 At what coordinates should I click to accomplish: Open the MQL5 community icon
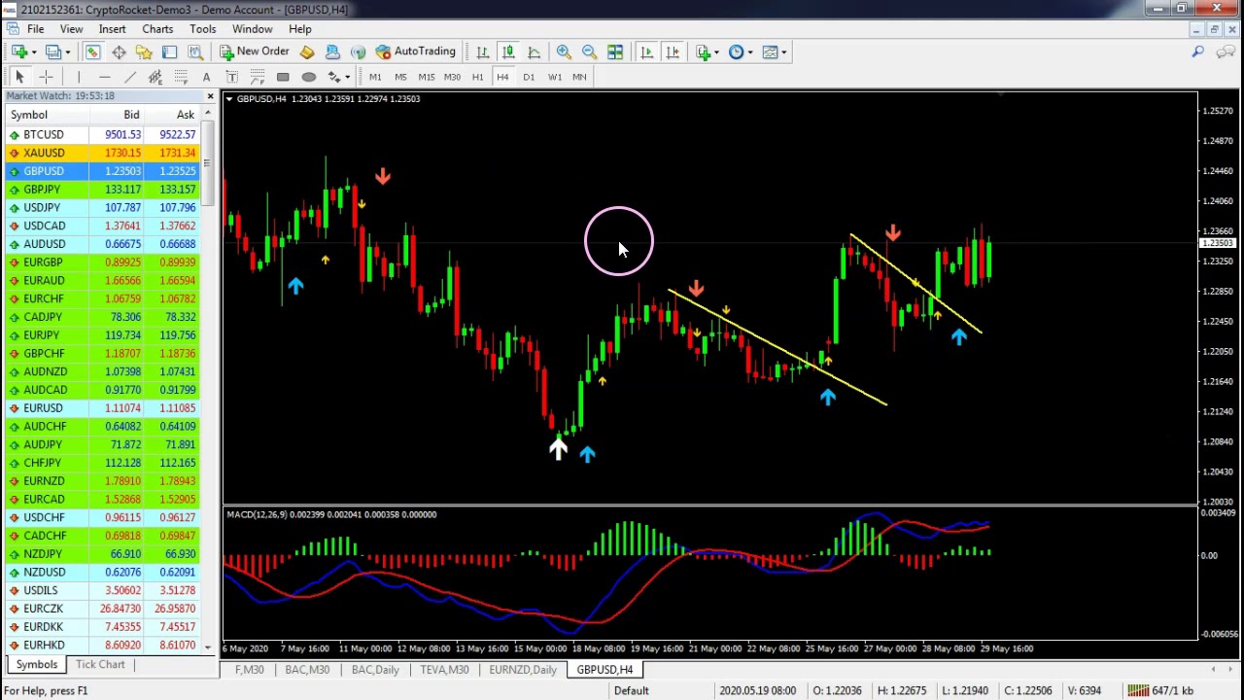coord(332,52)
